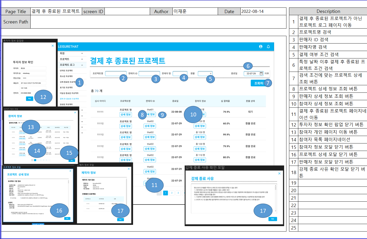Open project 상세 정보 in the 60.0% row
This screenshot has width=367, height=239.
[126, 126]
